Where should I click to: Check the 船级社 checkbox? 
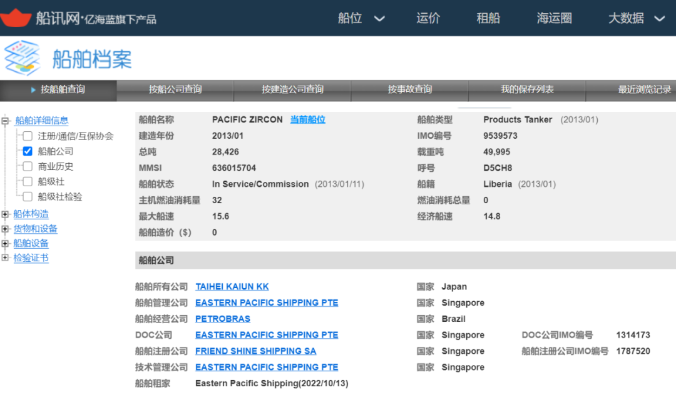(28, 181)
